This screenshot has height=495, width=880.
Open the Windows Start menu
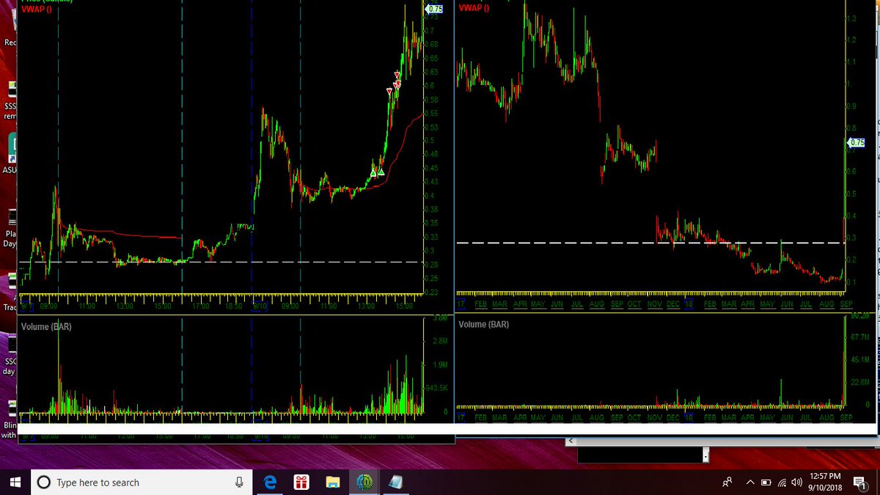point(15,482)
